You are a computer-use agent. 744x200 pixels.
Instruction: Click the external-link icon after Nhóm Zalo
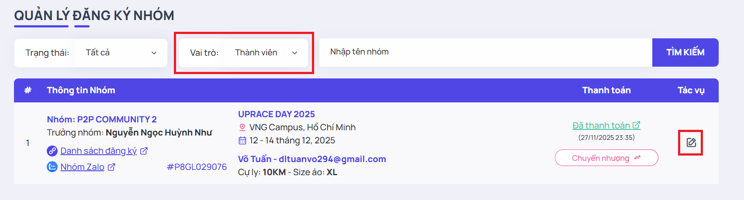(111, 167)
